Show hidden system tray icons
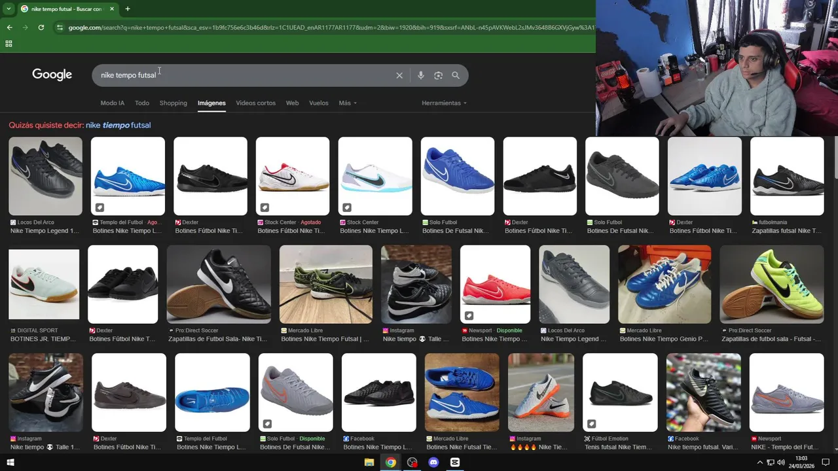The height and width of the screenshot is (471, 838). tap(759, 462)
